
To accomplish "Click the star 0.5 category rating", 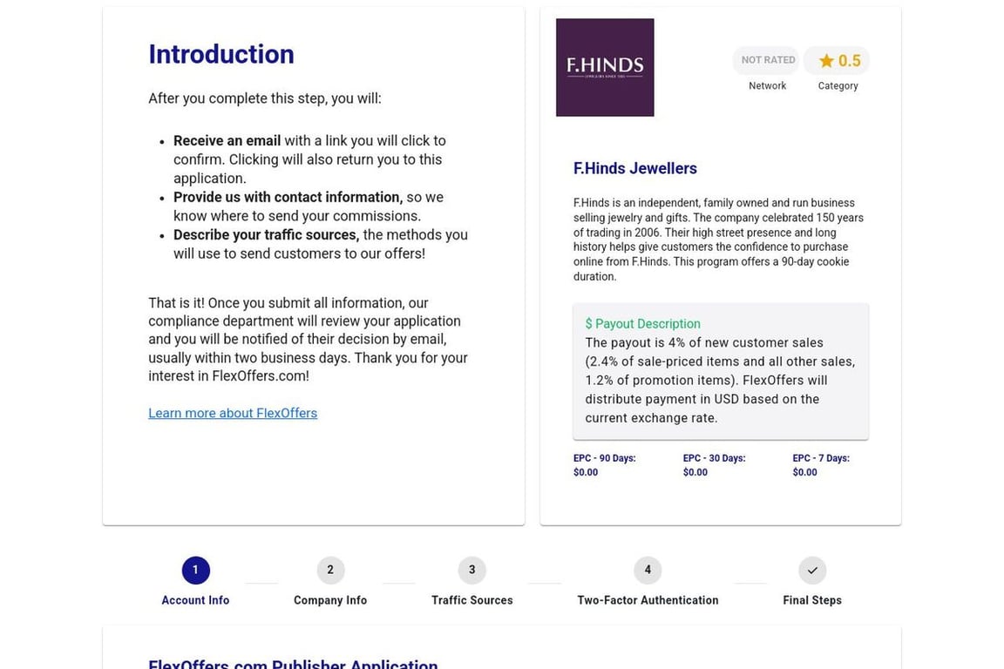I will coord(838,60).
